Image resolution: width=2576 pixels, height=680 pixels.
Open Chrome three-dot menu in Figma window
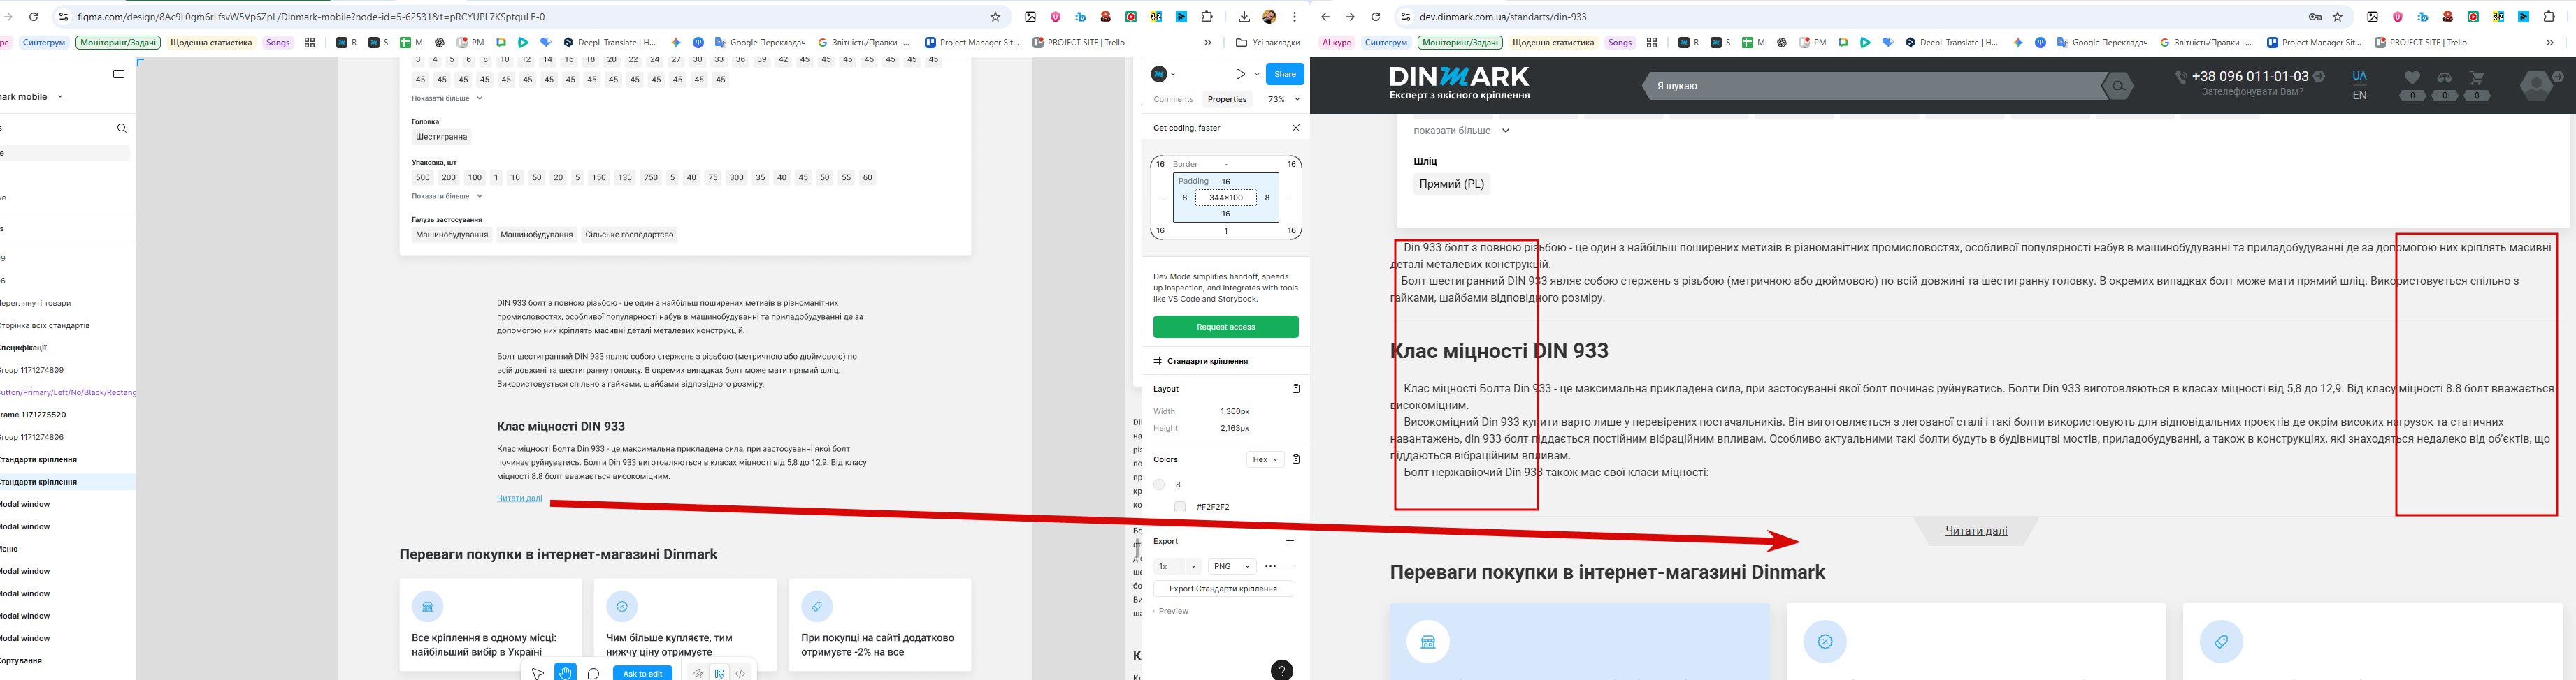[x=1295, y=17]
